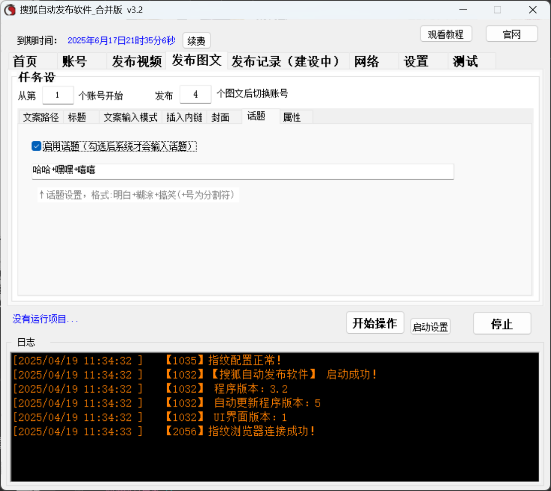
Task: Open the 启动设置 button
Action: [x=430, y=327]
